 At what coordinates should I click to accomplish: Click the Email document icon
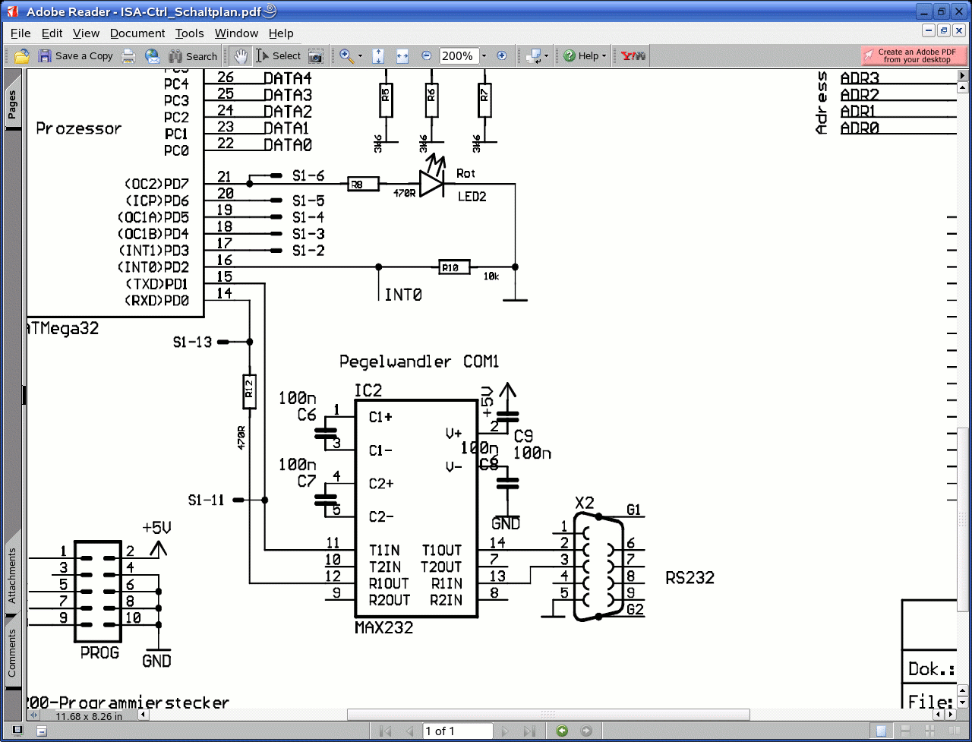pyautogui.click(x=153, y=56)
